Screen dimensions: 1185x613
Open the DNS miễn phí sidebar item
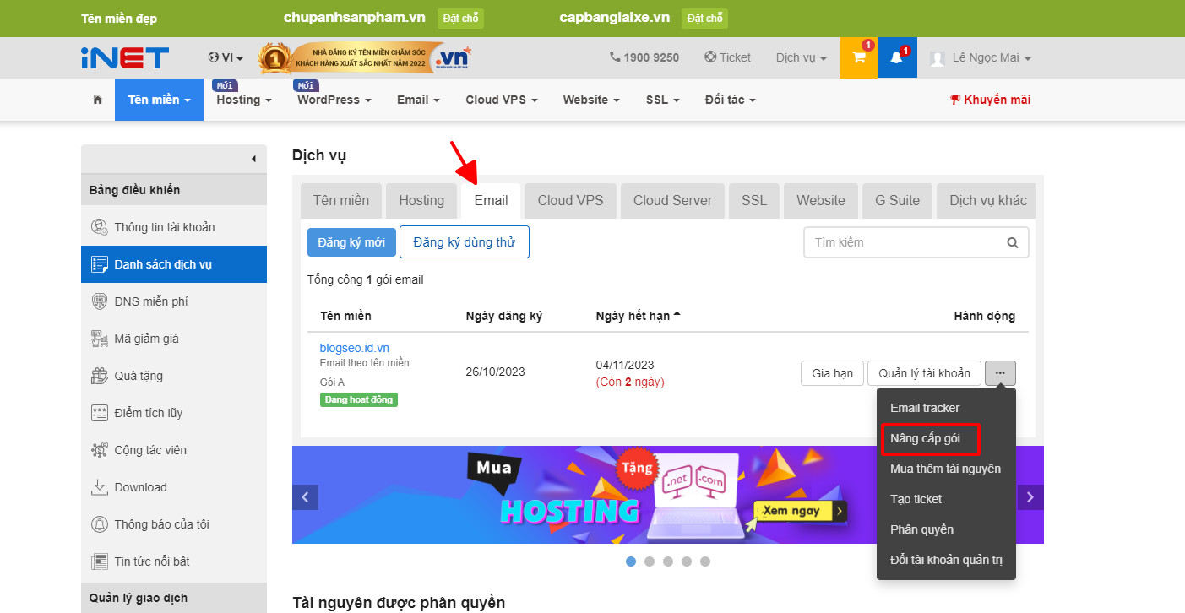(x=150, y=301)
